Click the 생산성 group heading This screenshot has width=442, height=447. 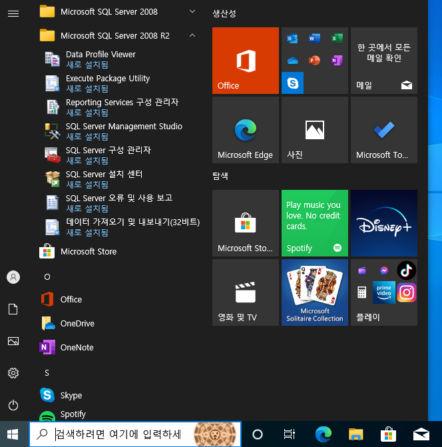pos(224,13)
